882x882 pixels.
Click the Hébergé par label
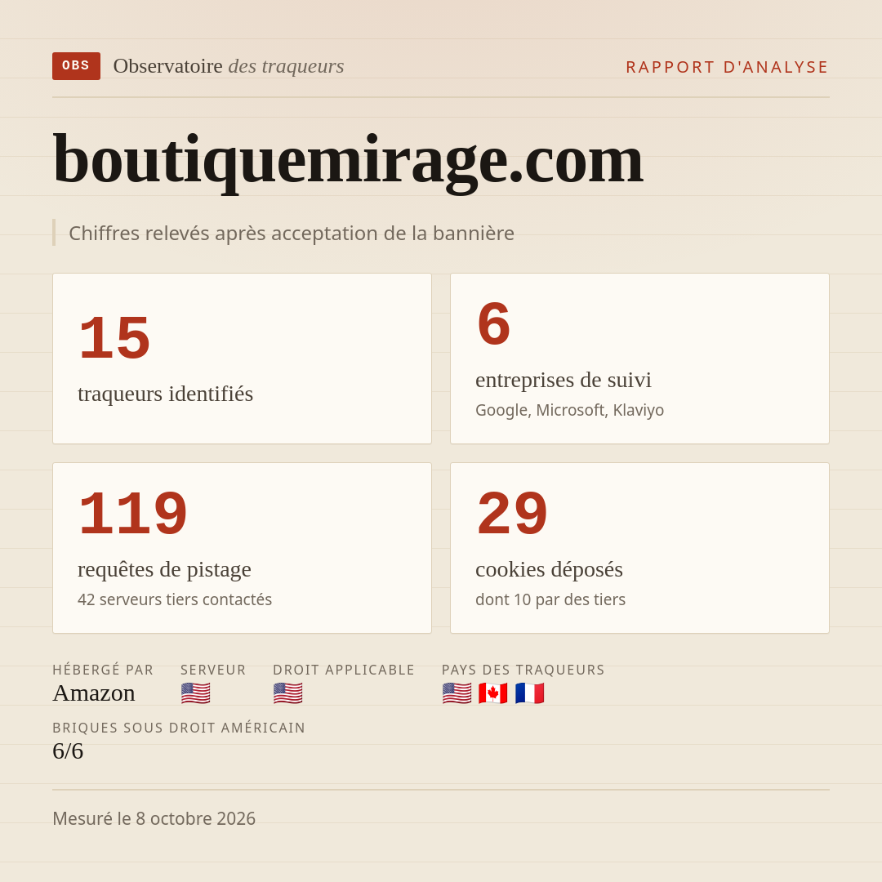103,670
